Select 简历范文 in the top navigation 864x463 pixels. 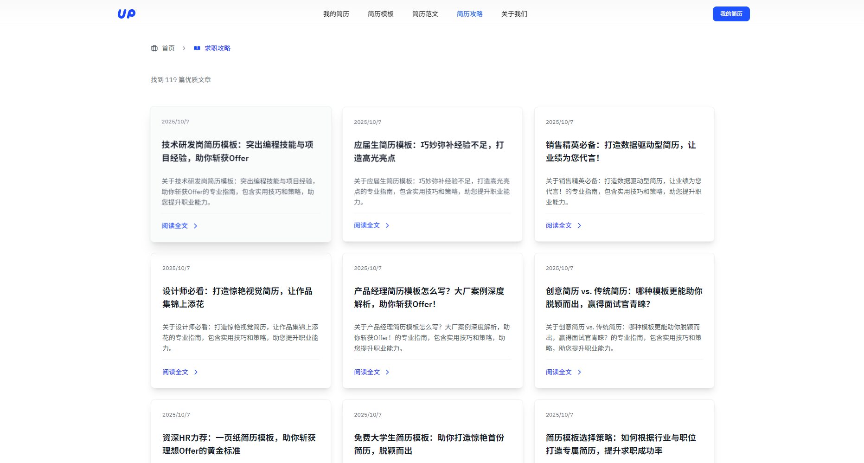(x=424, y=14)
